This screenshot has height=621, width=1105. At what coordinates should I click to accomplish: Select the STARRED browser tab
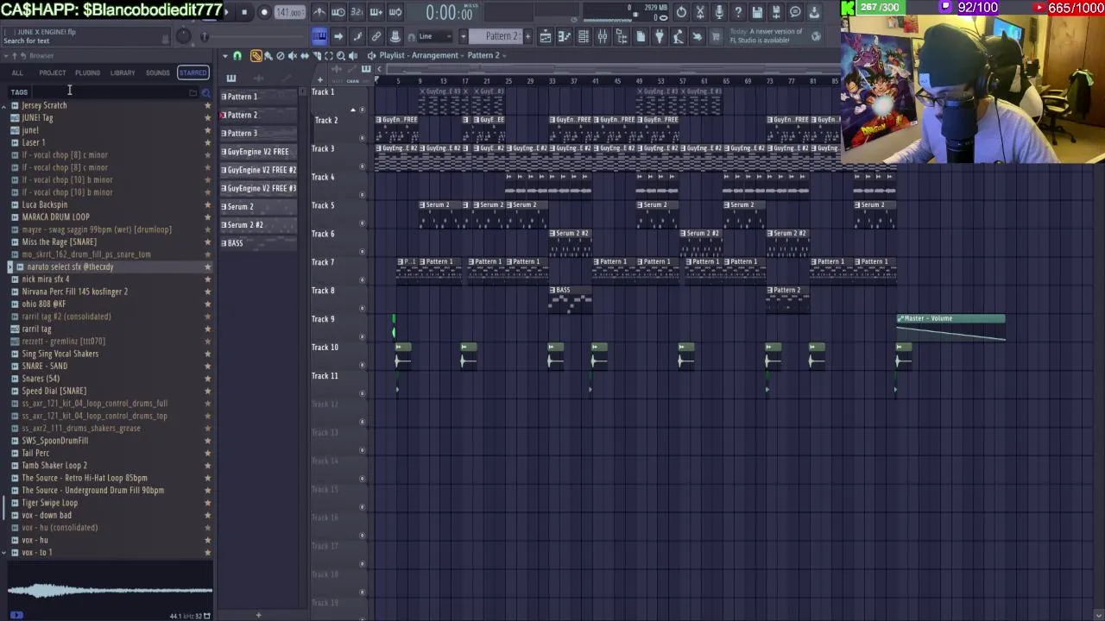[x=193, y=73]
